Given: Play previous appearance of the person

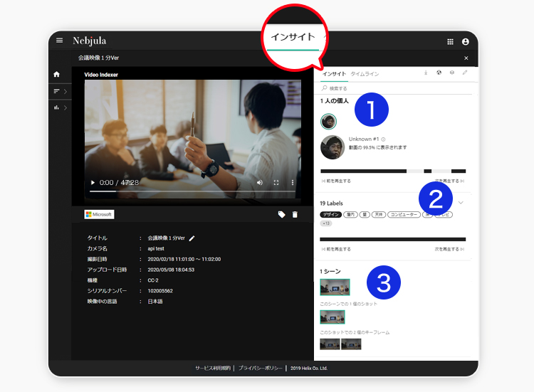Looking at the screenshot, I should [x=336, y=181].
